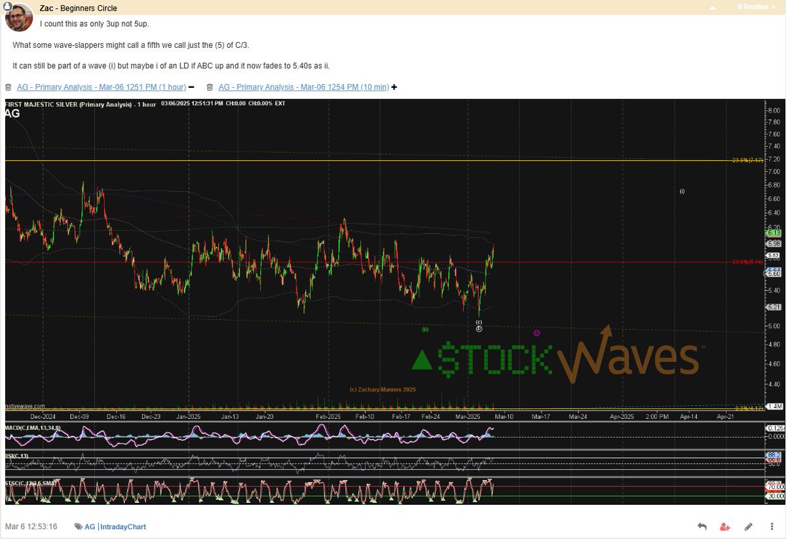Click the red add-user icon
The width and height of the screenshot is (786, 539).
725,527
